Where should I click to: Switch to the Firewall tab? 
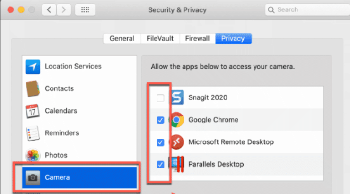coord(198,38)
